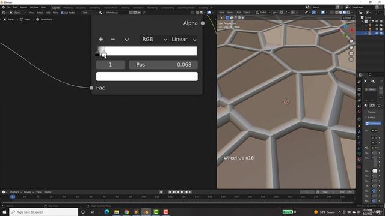
Task: Add a new color stop with plus button
Action: tap(100, 39)
